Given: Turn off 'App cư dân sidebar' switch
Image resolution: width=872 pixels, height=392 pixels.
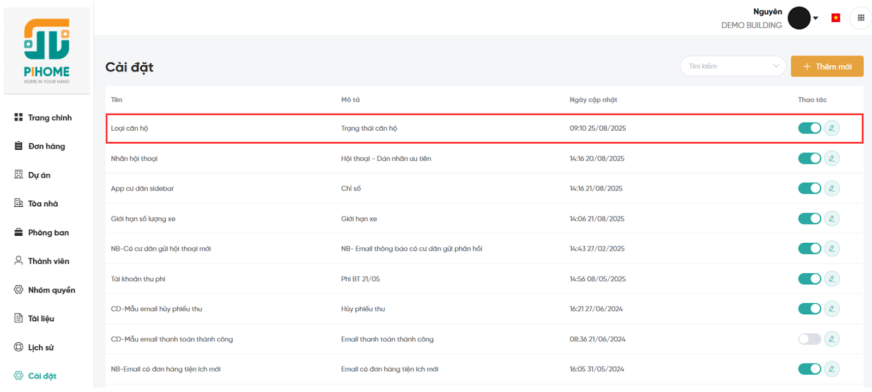Looking at the screenshot, I should tap(809, 188).
